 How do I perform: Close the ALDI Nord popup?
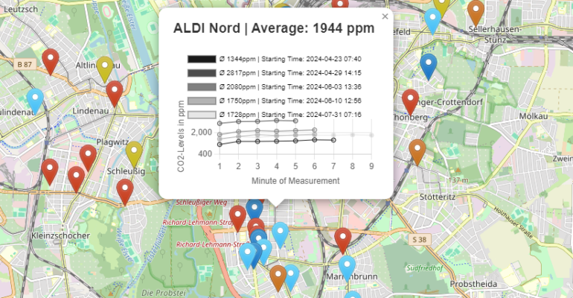385,16
